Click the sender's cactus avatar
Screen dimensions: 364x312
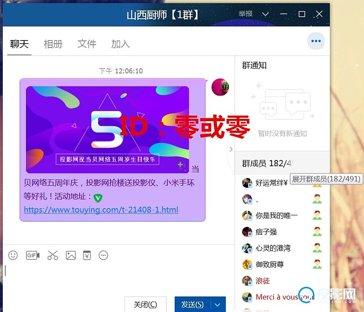click(220, 87)
